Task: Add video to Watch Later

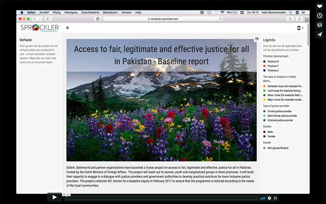Action: coord(319,17)
